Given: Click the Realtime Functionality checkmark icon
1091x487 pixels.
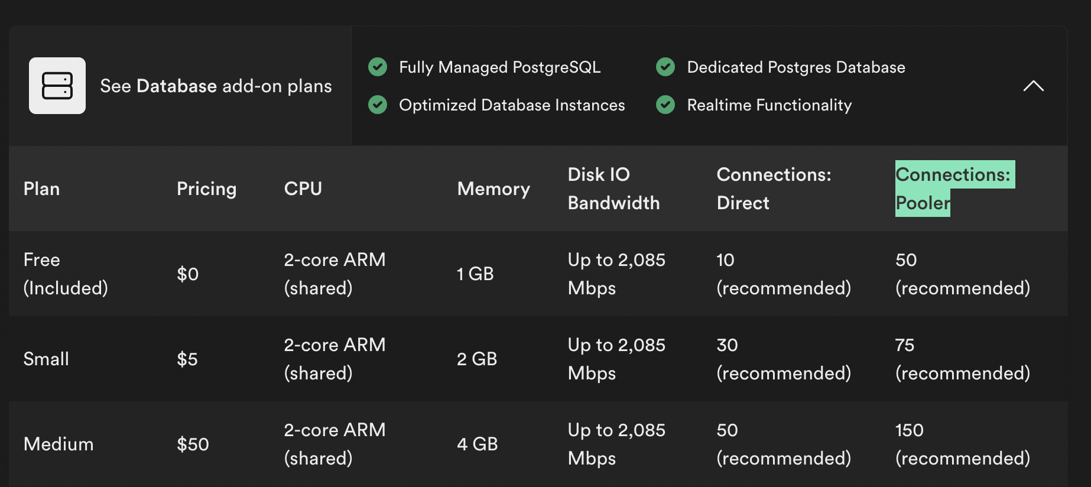Looking at the screenshot, I should tap(665, 105).
